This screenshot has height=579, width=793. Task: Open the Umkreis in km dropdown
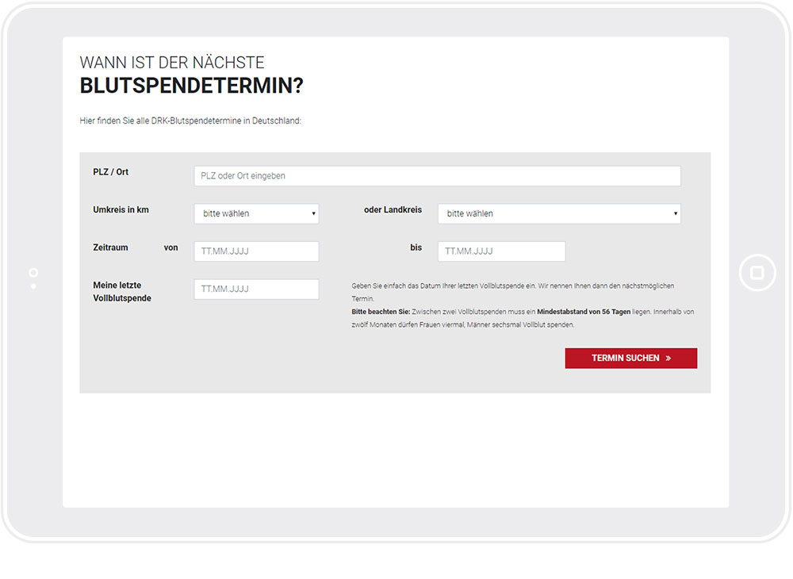tap(256, 213)
